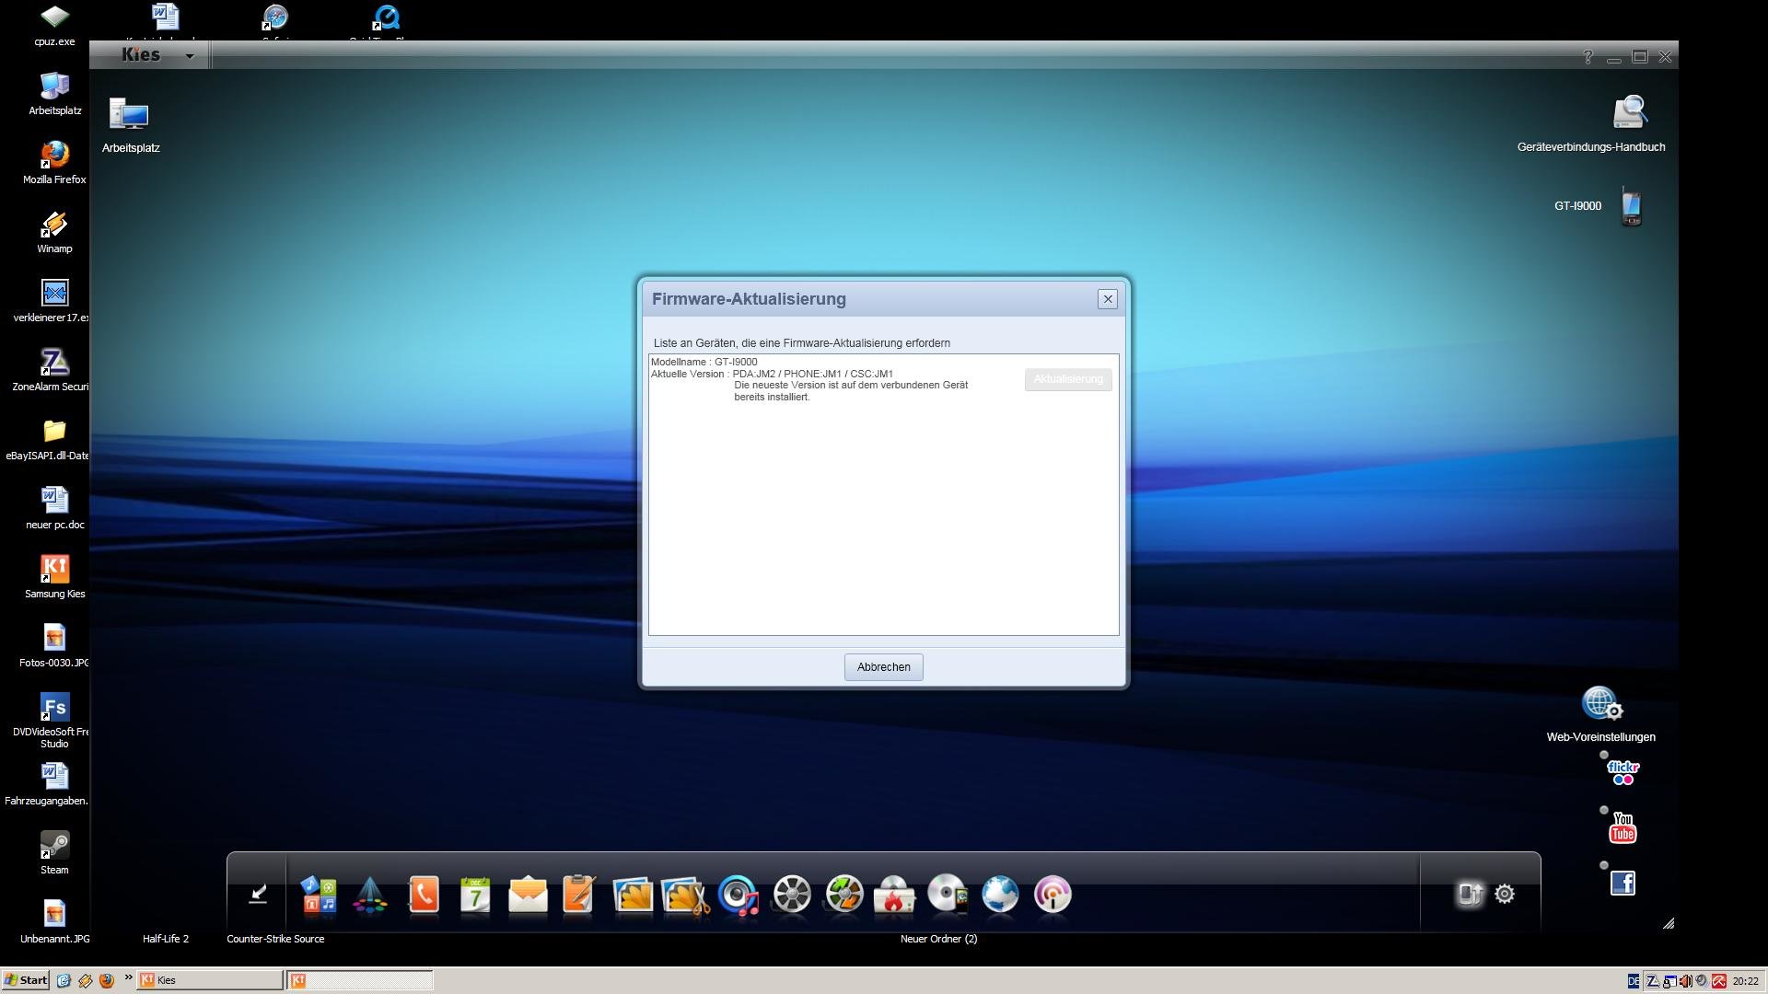Open the clipboard memo dock icon

[579, 894]
